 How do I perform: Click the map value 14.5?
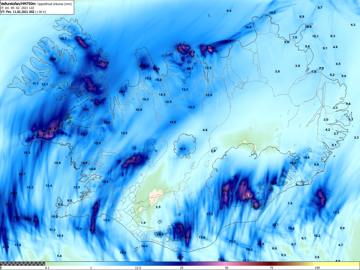tap(173, 122)
